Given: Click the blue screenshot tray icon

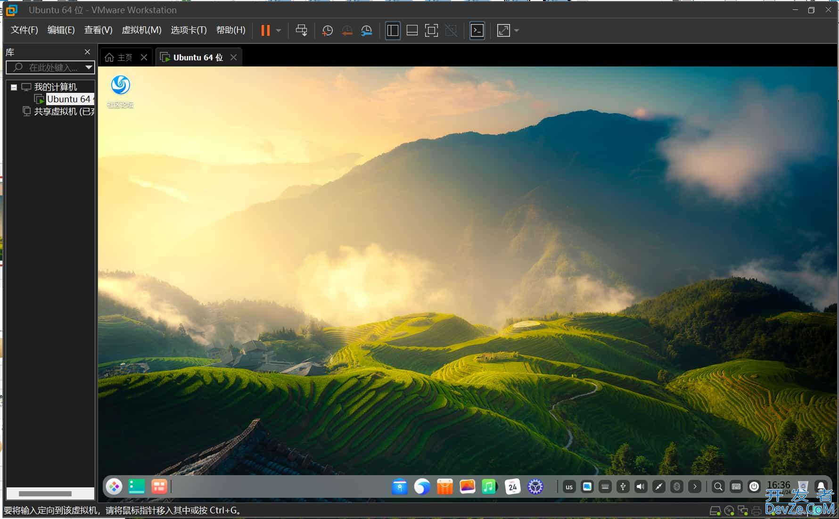Looking at the screenshot, I should pyautogui.click(x=587, y=487).
